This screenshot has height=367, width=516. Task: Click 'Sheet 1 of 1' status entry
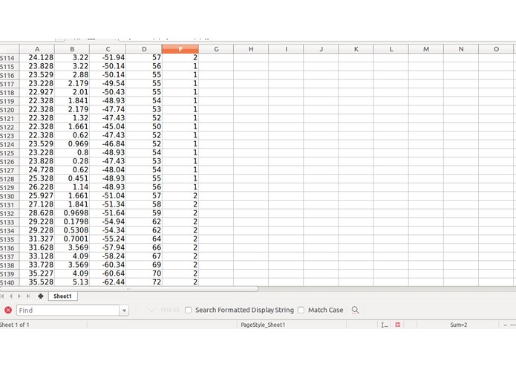point(15,325)
